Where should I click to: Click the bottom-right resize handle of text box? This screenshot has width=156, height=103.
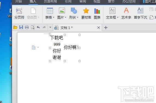coord(79,61)
